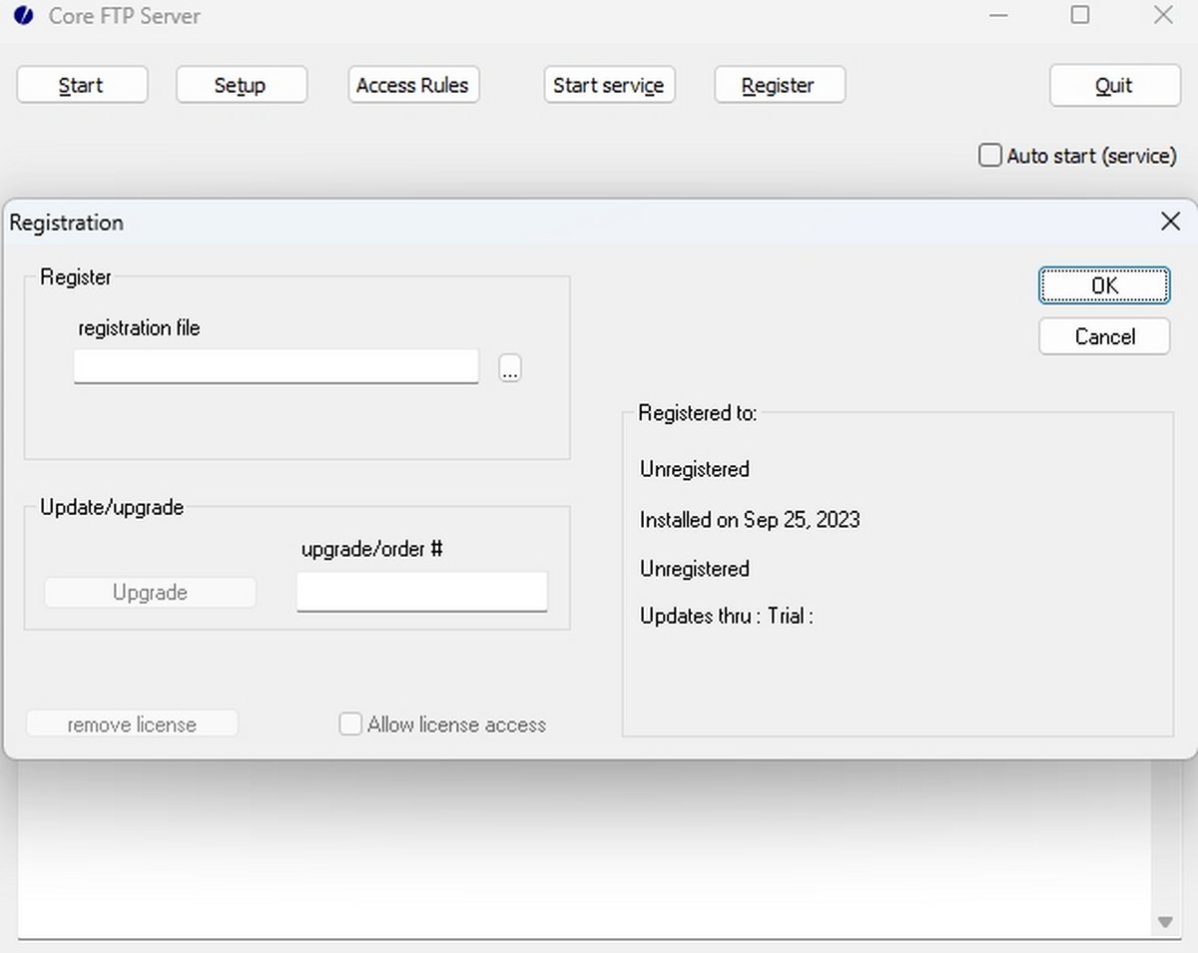Click the browse button for registration file
The image size is (1198, 953).
[510, 368]
